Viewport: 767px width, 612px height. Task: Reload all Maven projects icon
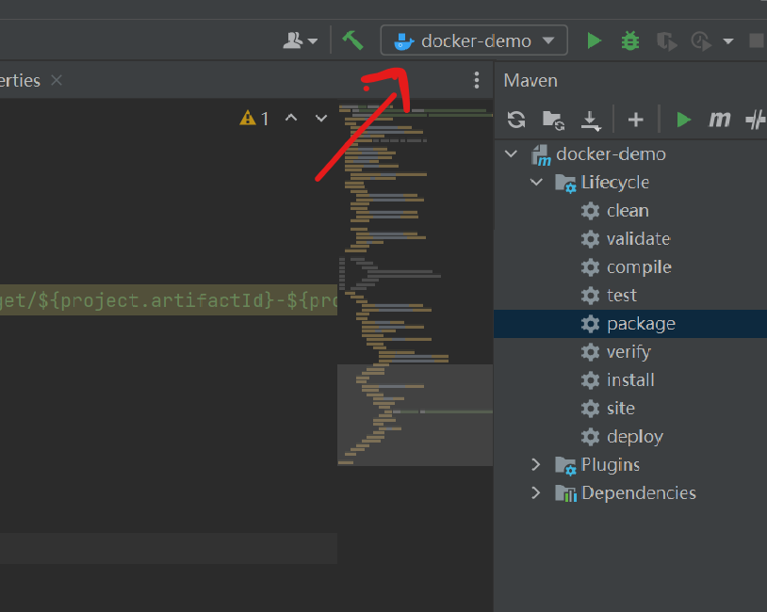[x=516, y=120]
